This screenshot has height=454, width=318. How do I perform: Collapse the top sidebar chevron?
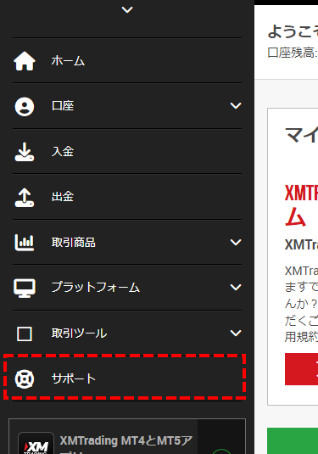127,10
